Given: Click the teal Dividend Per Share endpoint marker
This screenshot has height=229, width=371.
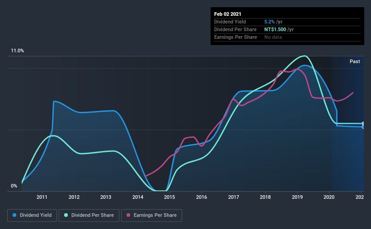Looking at the screenshot, I should (x=363, y=124).
